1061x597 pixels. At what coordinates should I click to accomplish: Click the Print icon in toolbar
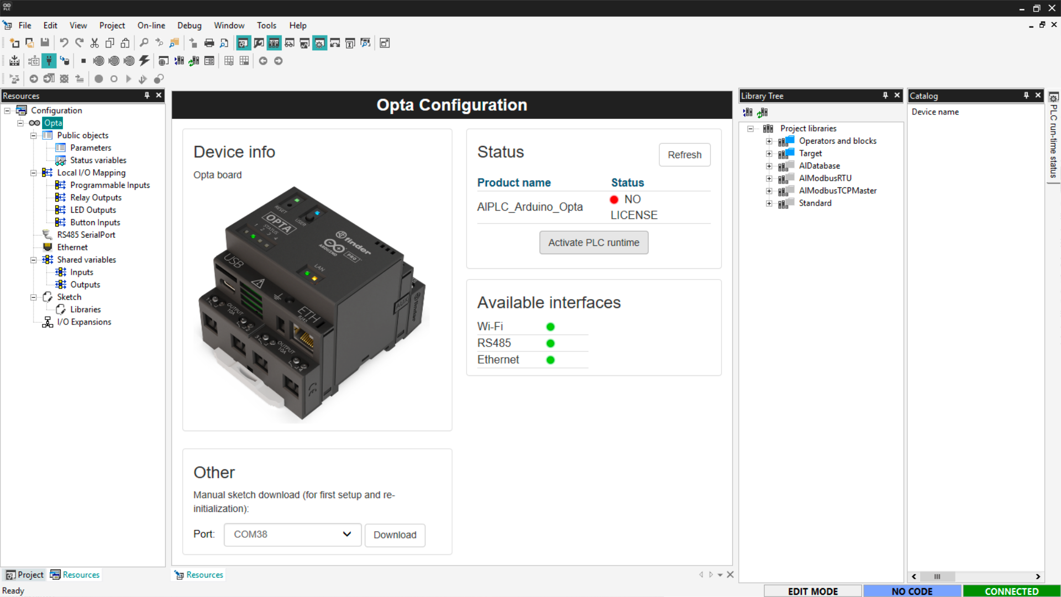tap(209, 43)
